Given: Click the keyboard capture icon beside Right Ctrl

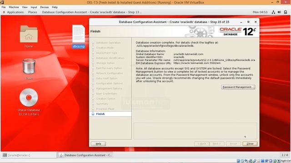Looking at the screenshot, I should (x=279, y=161).
